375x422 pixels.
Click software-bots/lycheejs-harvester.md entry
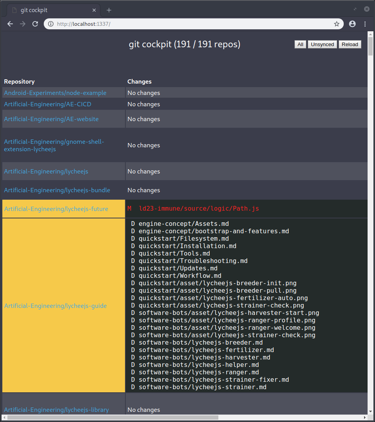[204, 358]
